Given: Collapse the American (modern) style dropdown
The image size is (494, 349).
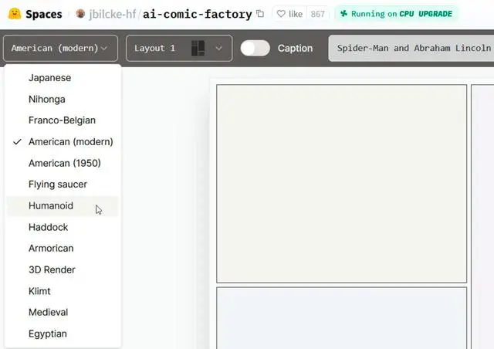Looking at the screenshot, I should click(60, 48).
